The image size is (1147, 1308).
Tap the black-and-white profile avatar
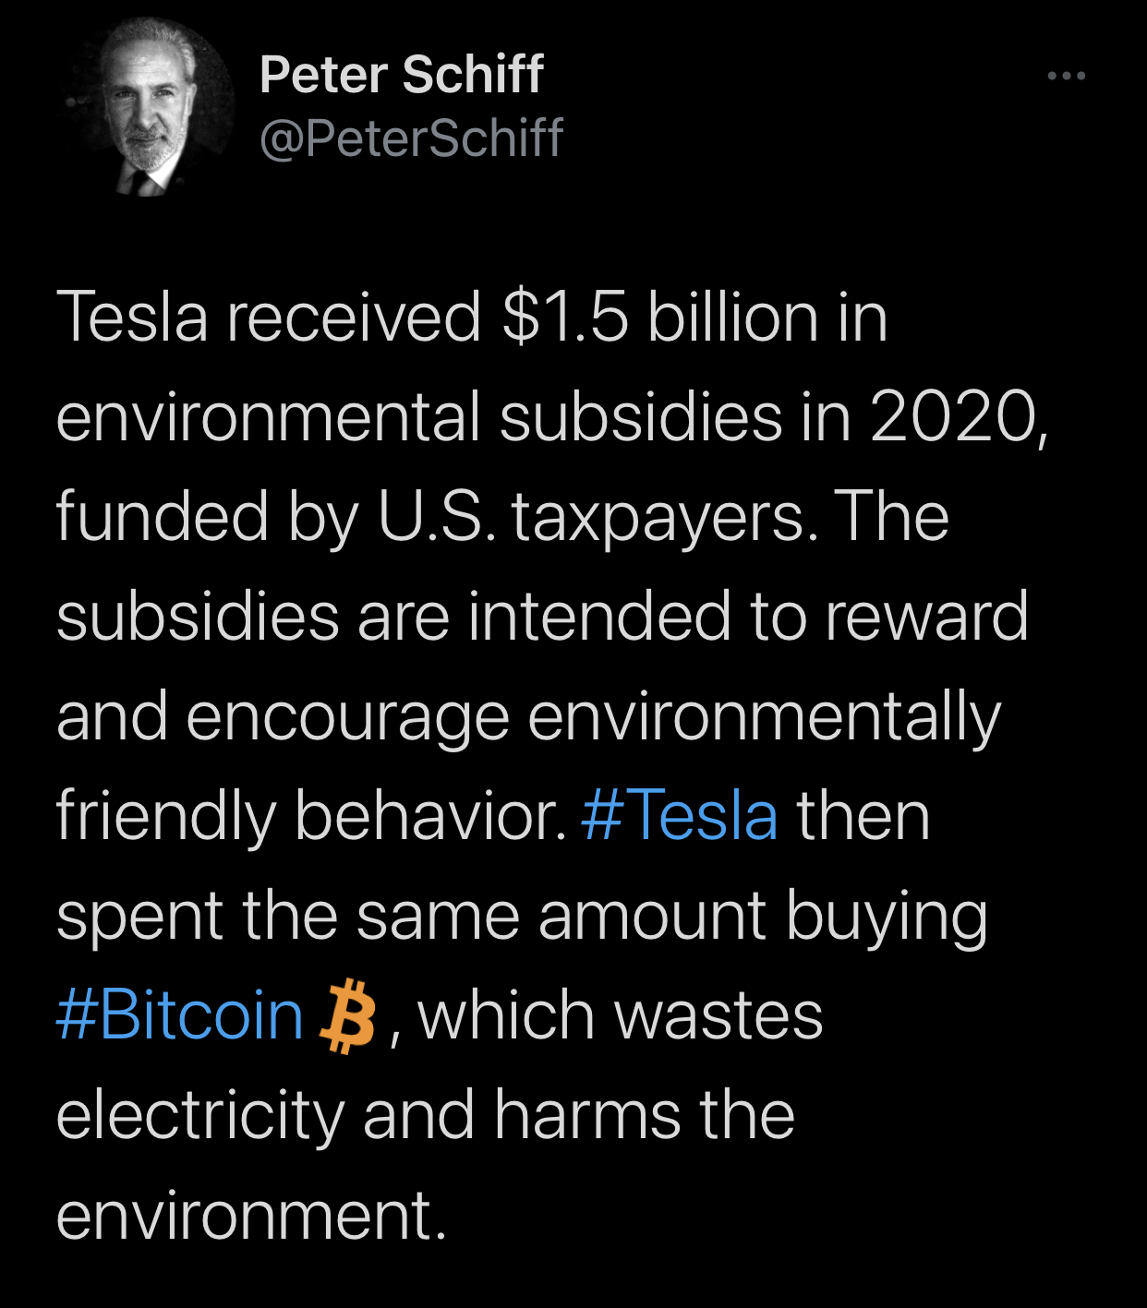click(148, 108)
